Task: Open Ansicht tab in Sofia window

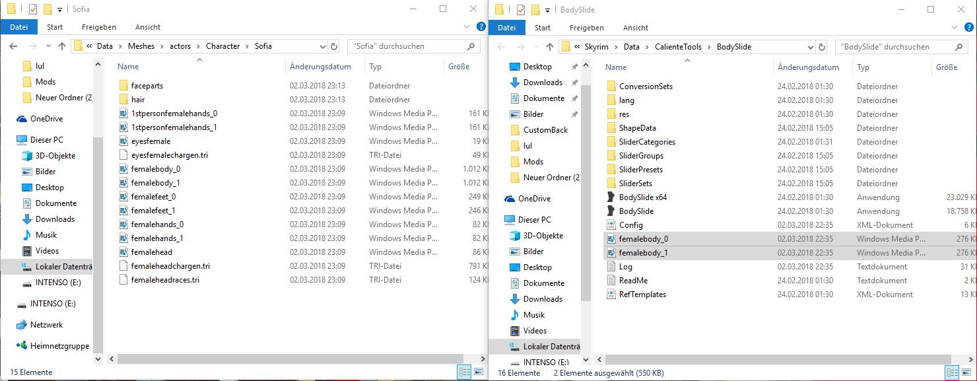Action: coord(148,27)
